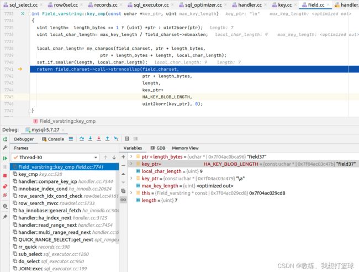
Task: Select local_char_length variable row
Action: point(243,171)
